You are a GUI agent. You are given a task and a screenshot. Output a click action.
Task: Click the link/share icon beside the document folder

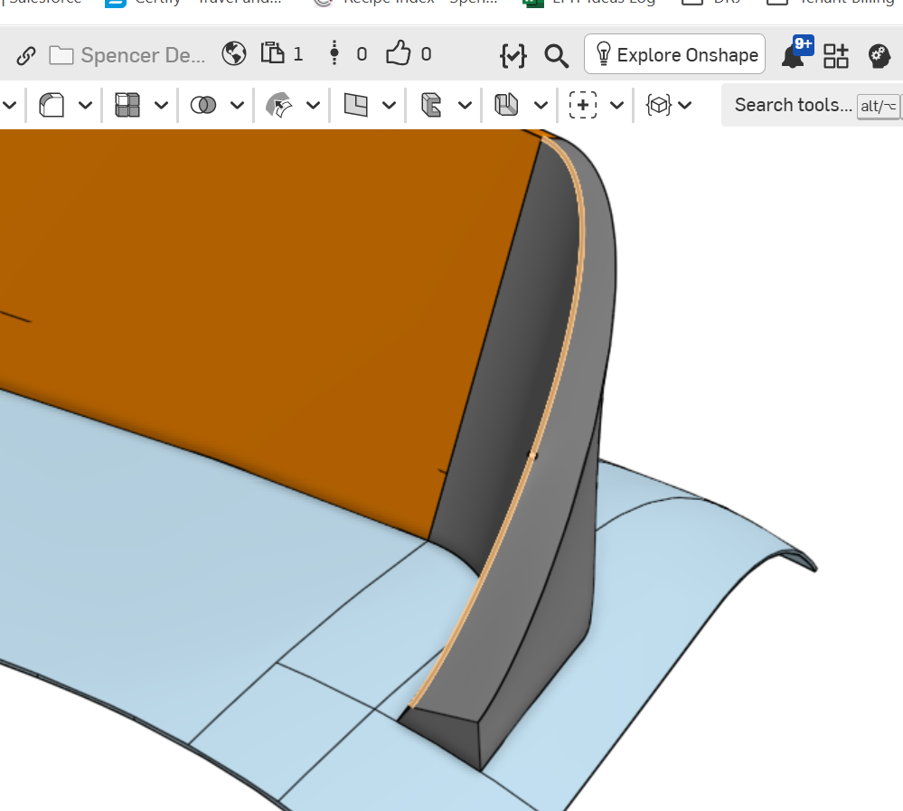26,55
